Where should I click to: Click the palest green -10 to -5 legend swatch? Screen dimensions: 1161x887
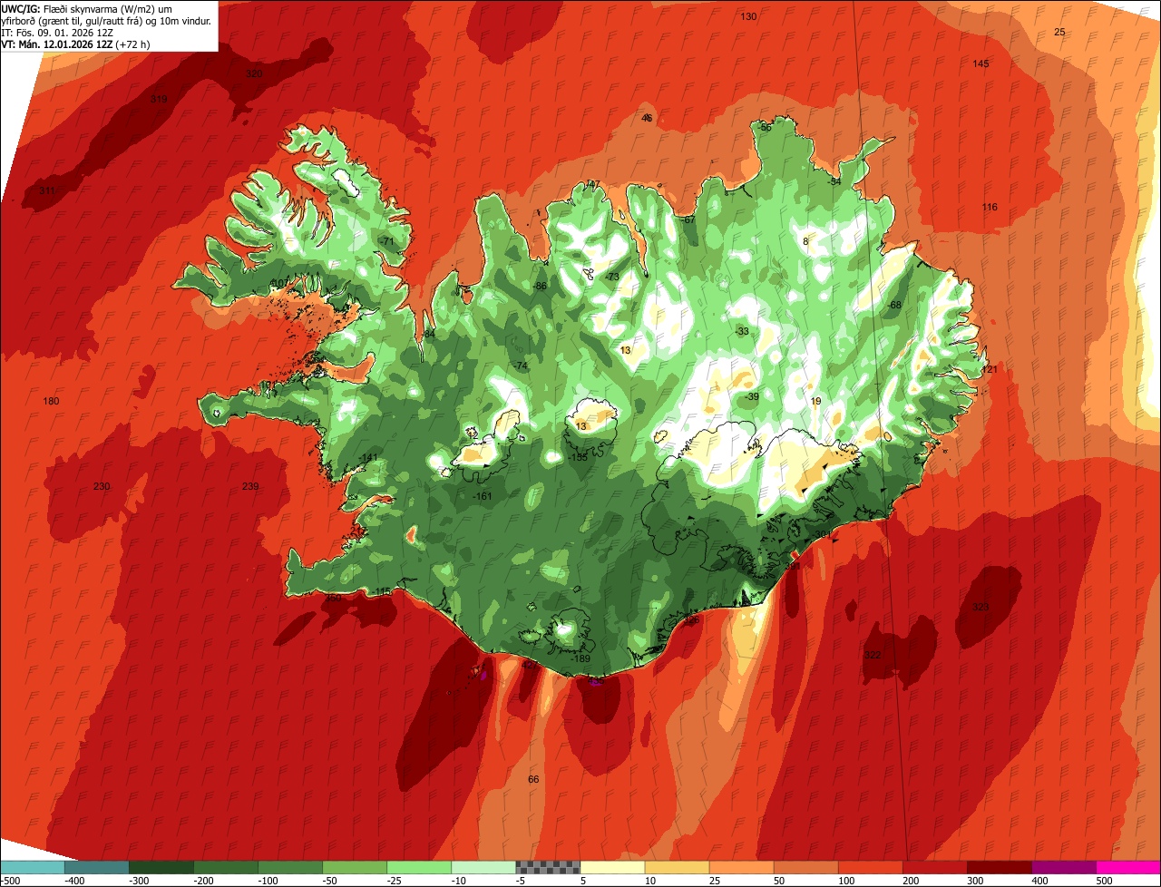483,867
